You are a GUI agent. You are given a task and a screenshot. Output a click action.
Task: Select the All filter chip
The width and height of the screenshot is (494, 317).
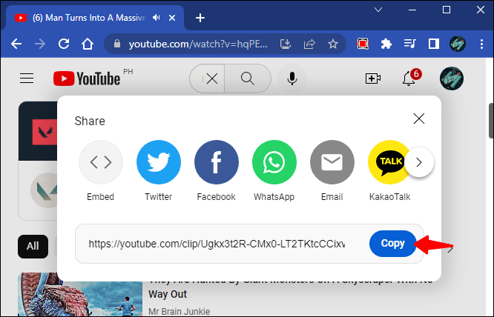33,246
